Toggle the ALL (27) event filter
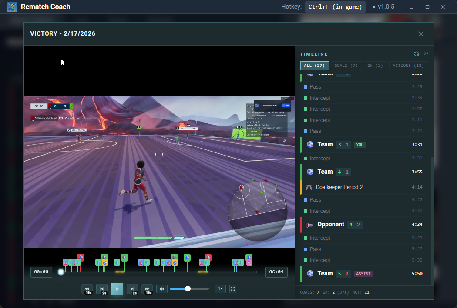The image size is (457, 308). click(314, 66)
